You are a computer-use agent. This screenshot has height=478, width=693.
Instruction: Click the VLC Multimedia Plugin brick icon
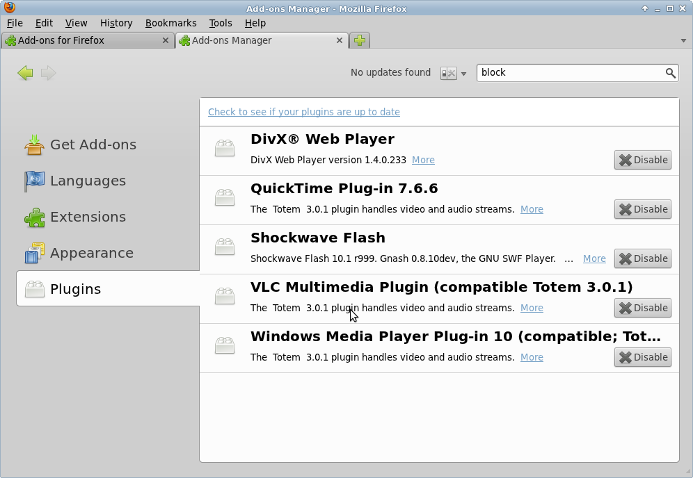[x=225, y=297]
